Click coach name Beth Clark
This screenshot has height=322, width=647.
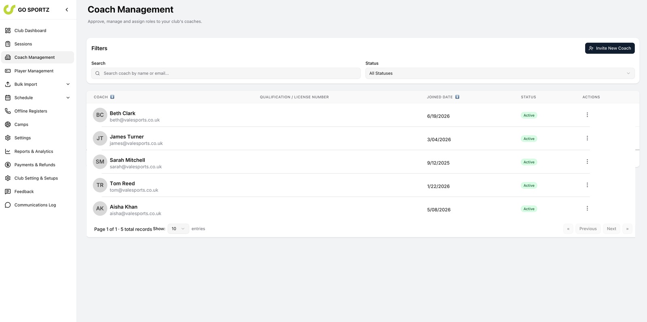123,113
